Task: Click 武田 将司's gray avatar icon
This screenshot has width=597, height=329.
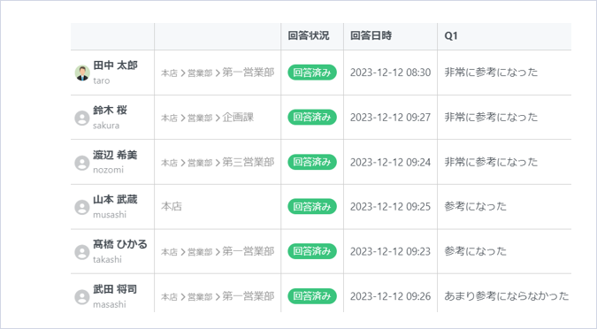Action: (82, 296)
